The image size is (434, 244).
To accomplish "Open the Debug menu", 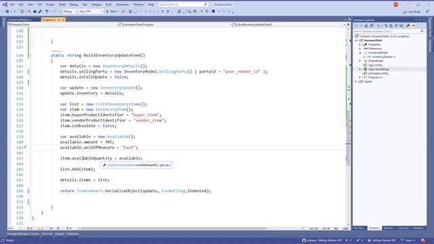I will [74, 5].
